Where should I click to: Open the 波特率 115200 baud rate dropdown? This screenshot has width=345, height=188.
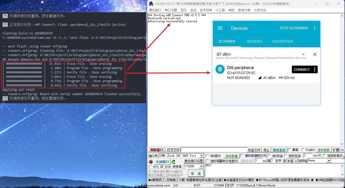[x=201, y=166]
